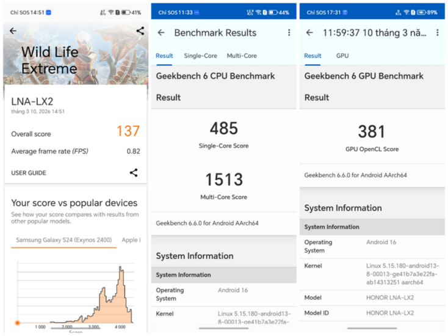
Task: Select Samsung Galaxy S24 (Exynos 2400) comparison tab
Action: click(64, 240)
